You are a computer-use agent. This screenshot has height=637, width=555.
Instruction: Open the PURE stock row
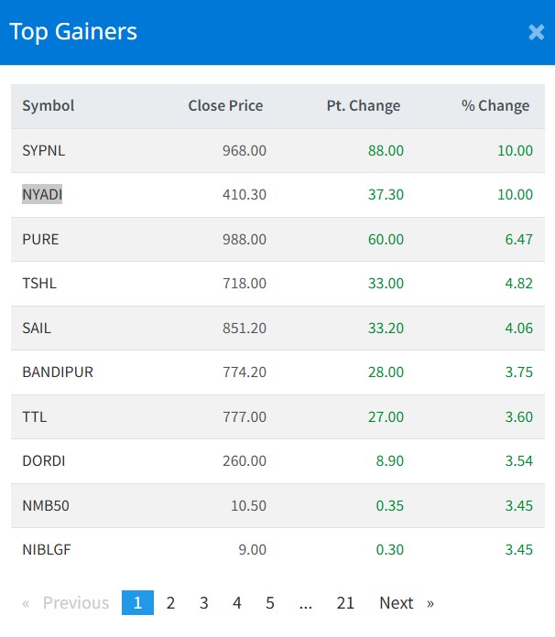[x=40, y=239]
